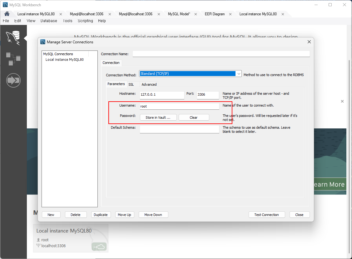352x259 pixels.
Task: Click the dialog's Close button
Action: (299, 215)
